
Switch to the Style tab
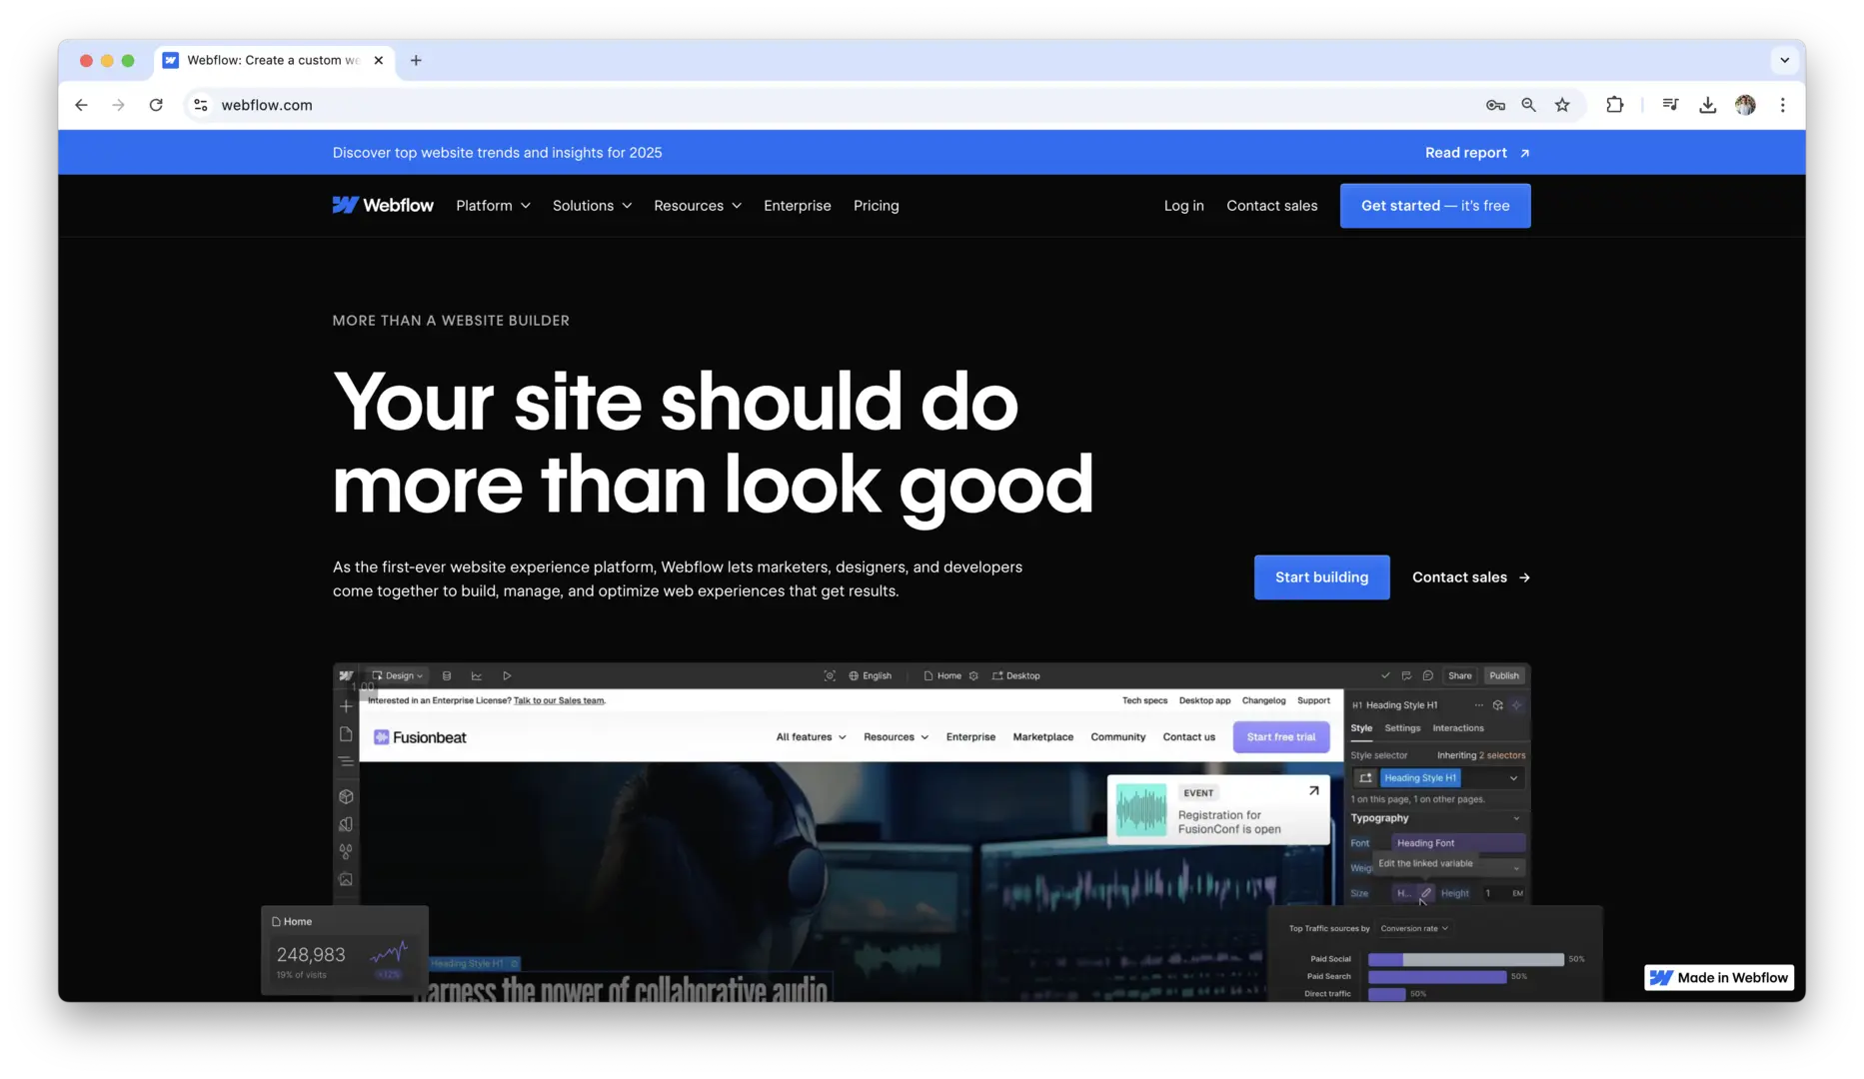pos(1361,728)
